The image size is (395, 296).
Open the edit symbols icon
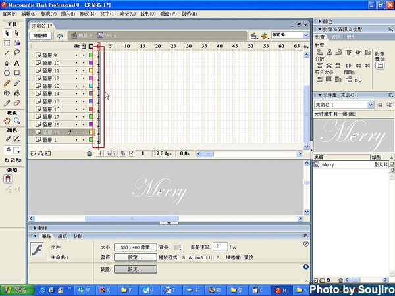pyautogui.click(x=265, y=36)
